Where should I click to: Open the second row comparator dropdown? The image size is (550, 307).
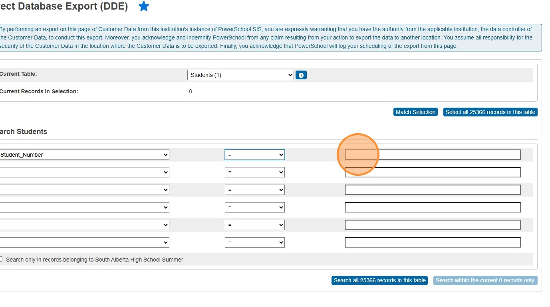pyautogui.click(x=255, y=172)
